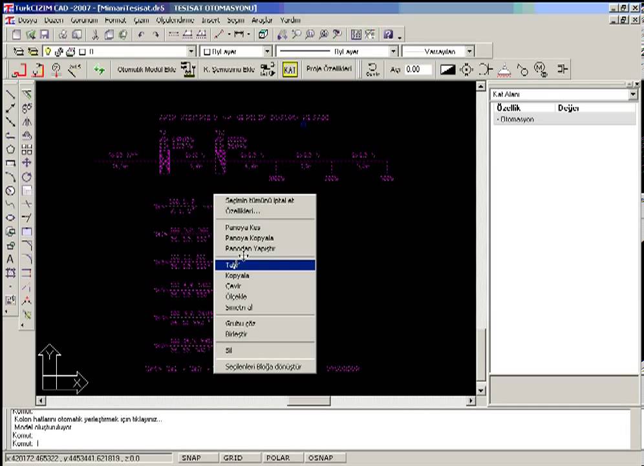Click the Çevir rotate icon
Viewport: 644px width, 466px height.
tap(372, 69)
